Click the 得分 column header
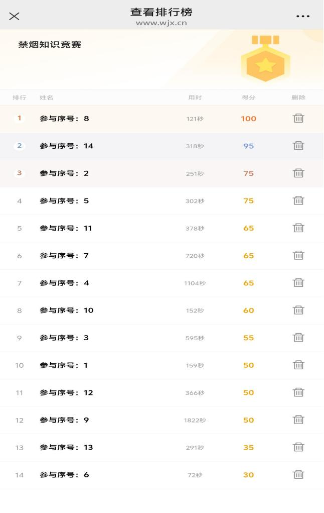 click(248, 97)
